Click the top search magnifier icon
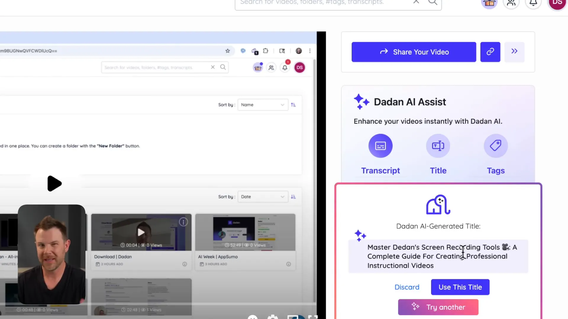 [433, 2]
